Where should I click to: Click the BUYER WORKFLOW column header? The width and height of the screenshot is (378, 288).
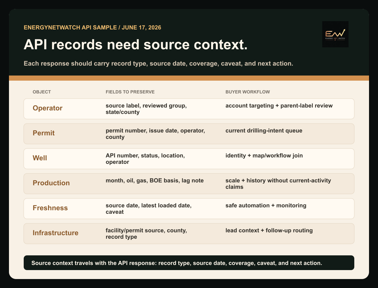(x=248, y=92)
